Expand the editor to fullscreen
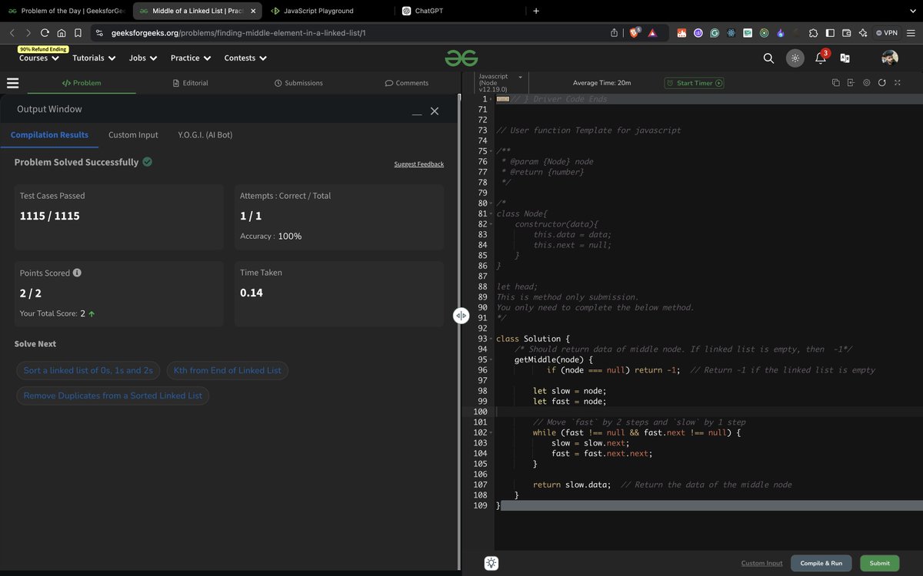The width and height of the screenshot is (923, 576). click(x=897, y=82)
